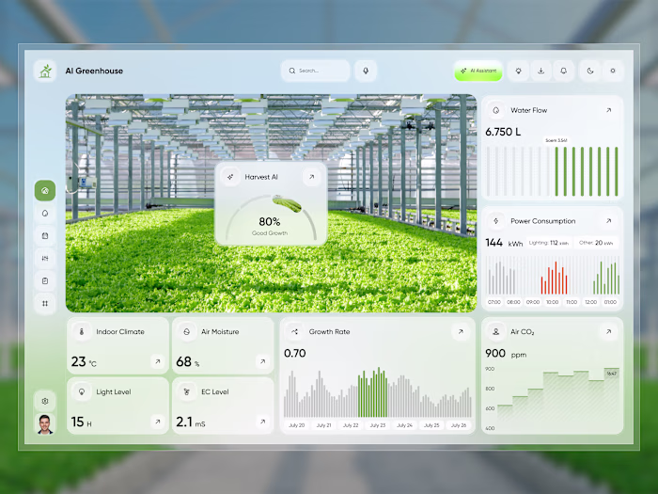
Task: Click the Power Consumption lightning icon
Action: (496, 221)
